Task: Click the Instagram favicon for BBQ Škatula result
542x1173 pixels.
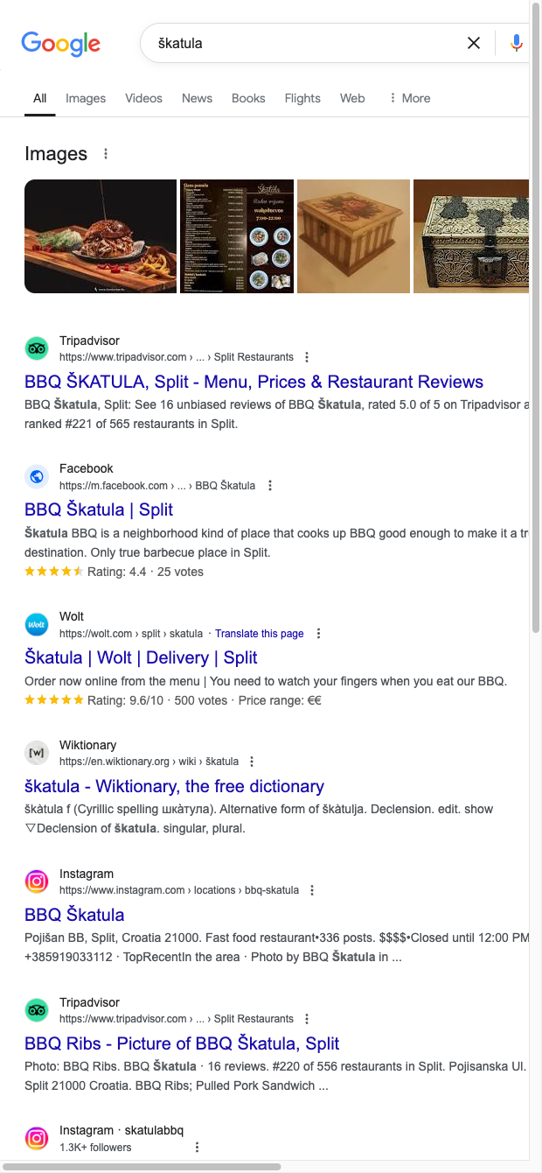Action: [x=37, y=882]
